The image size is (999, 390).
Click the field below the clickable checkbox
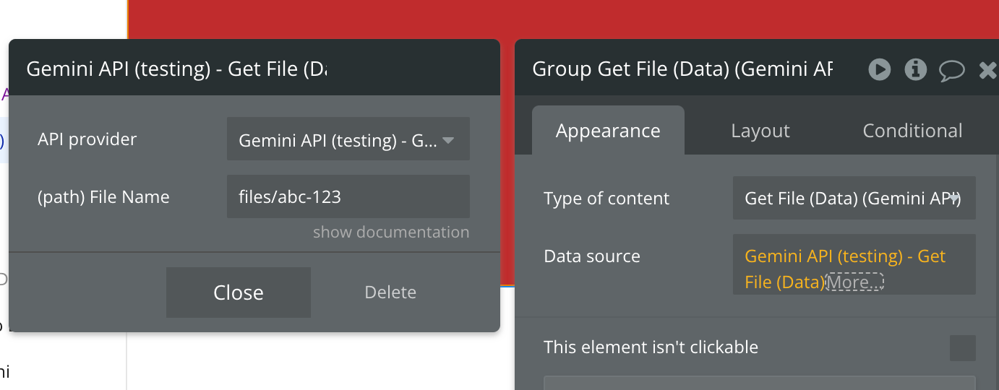(x=759, y=383)
